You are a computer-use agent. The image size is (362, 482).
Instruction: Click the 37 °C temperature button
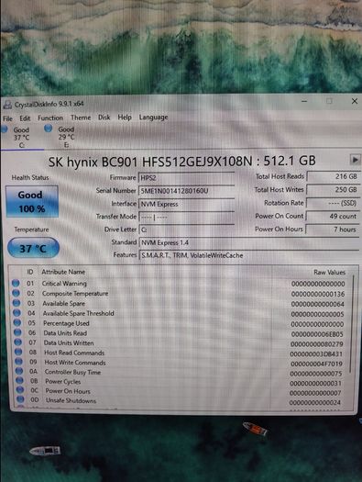(x=33, y=248)
